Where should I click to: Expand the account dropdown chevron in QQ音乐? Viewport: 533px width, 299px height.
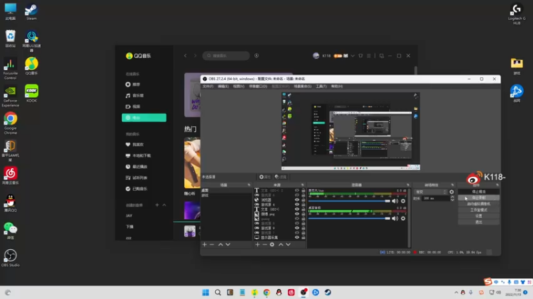(352, 56)
